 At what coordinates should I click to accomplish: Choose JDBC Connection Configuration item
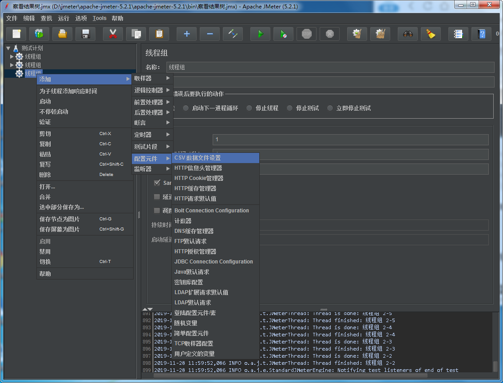pos(216,262)
